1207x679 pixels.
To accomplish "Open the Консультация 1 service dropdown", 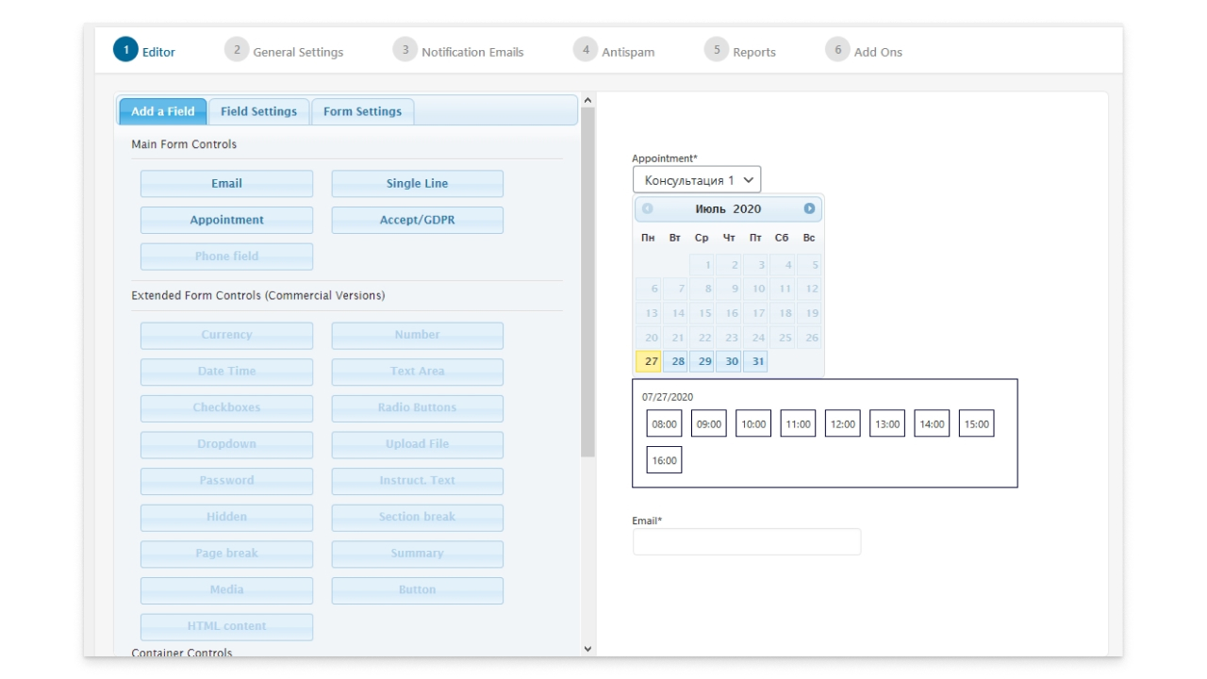I will coord(697,180).
